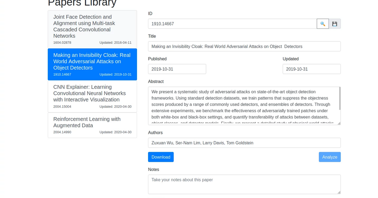Select the Making an Invisibility Cloak paper
This screenshot has width=378, height=198.
click(92, 64)
